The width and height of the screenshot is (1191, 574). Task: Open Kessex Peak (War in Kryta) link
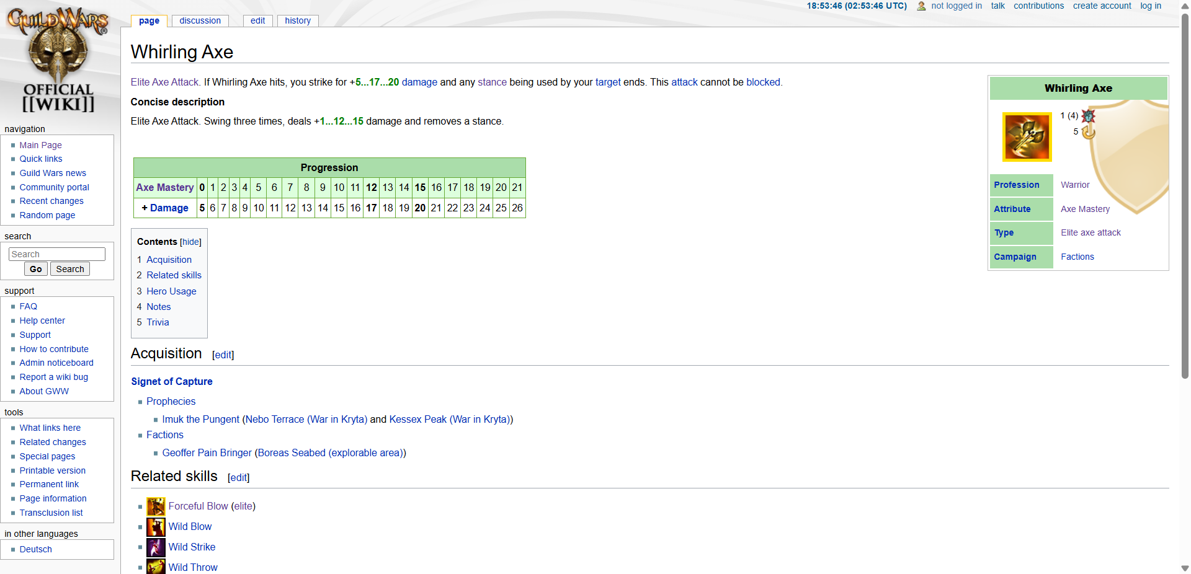[450, 420]
